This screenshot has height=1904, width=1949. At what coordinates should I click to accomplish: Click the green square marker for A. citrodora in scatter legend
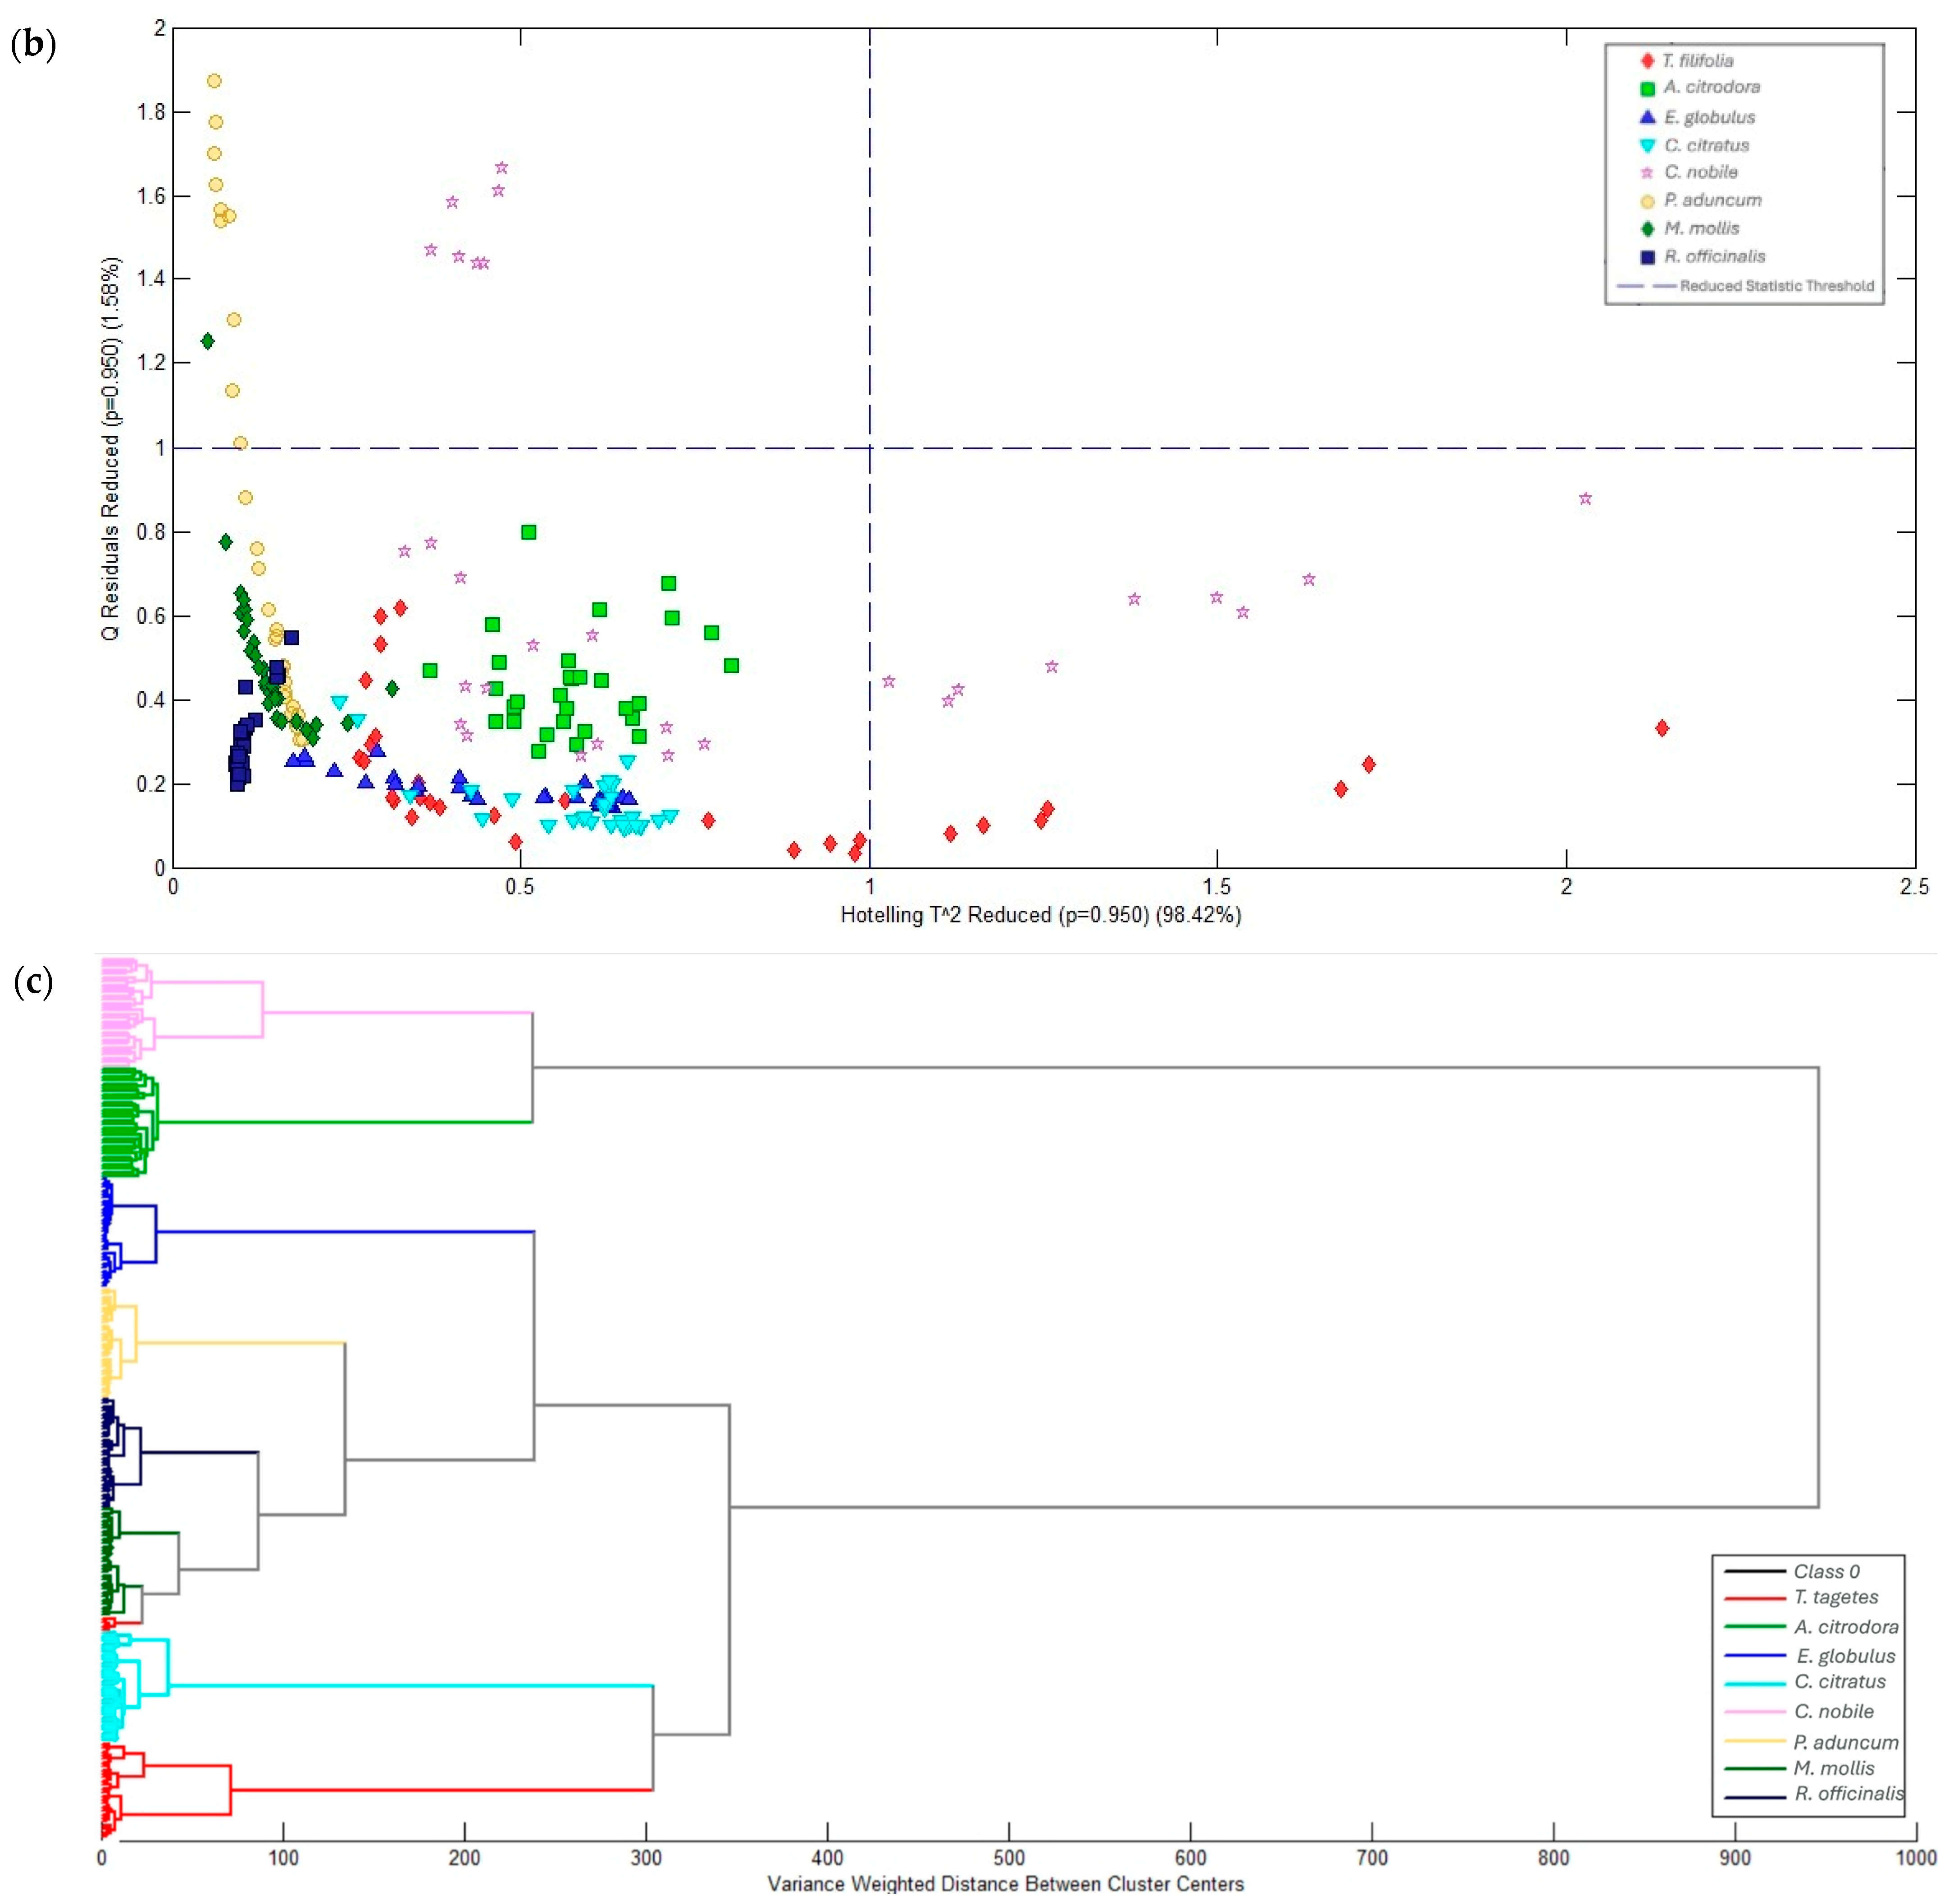tap(1647, 88)
